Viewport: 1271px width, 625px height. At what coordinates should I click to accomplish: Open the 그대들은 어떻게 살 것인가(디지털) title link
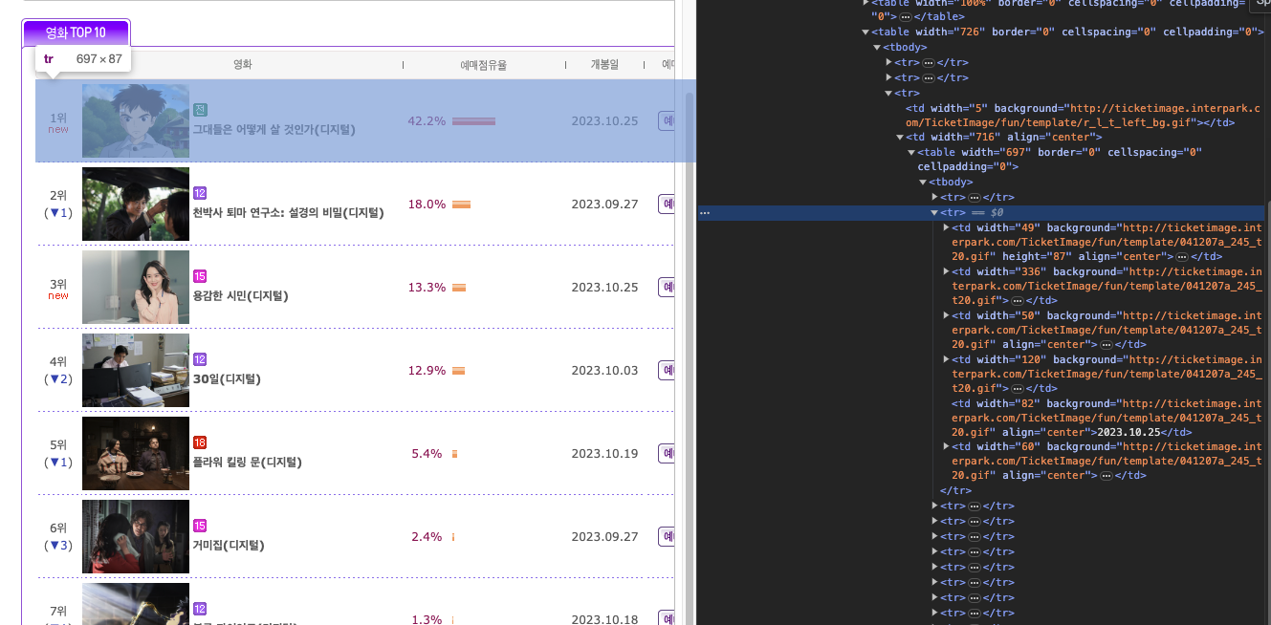274,129
